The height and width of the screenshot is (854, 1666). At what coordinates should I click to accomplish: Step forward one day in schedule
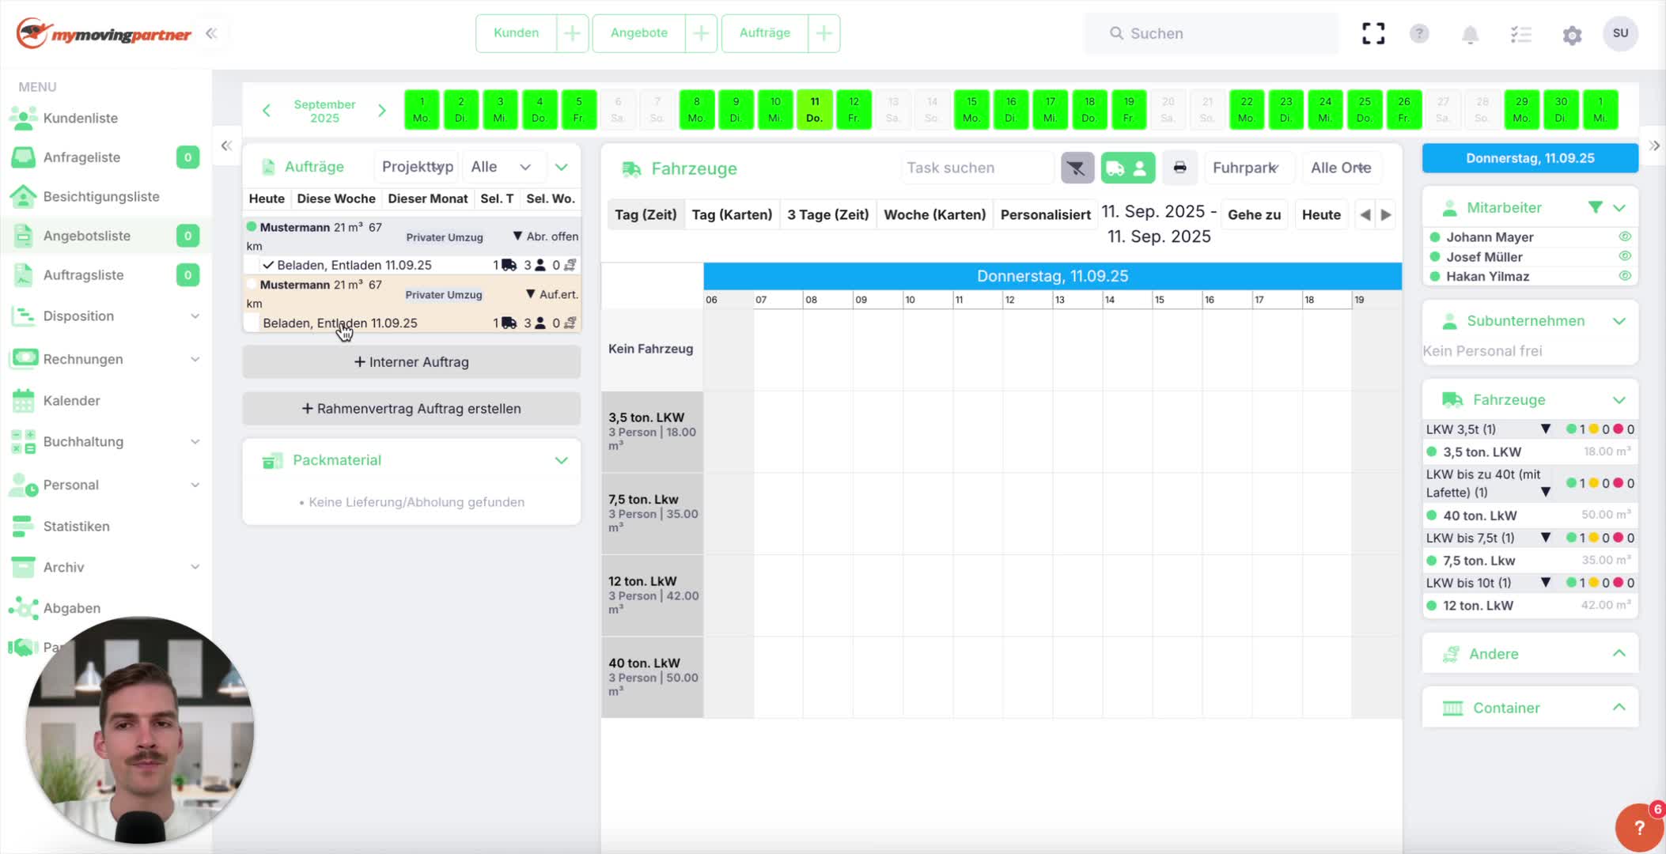coord(1386,215)
